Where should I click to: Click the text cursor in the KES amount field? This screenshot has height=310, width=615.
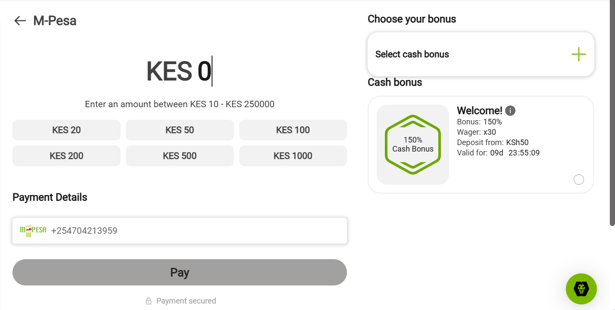(x=212, y=71)
